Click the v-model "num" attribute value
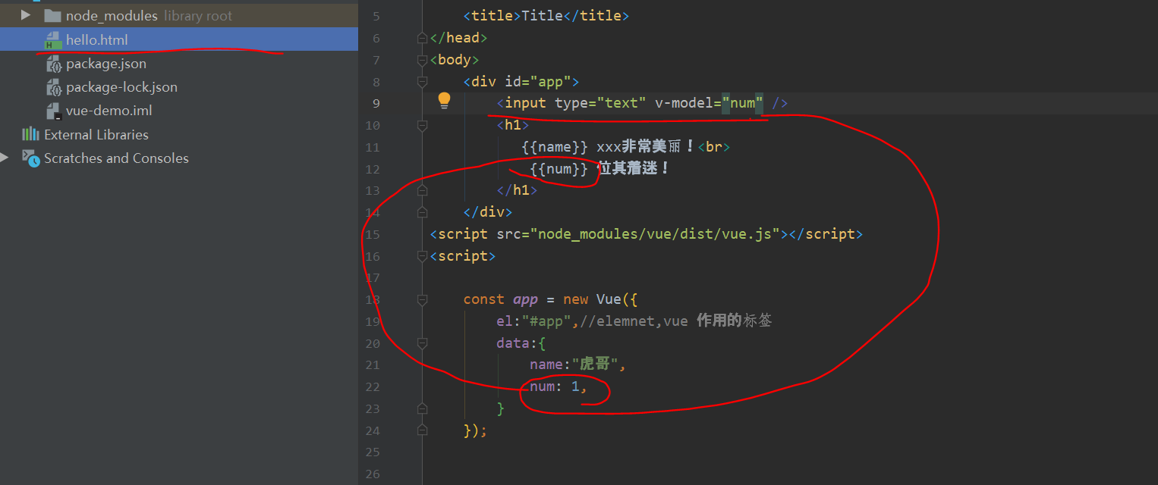 click(742, 103)
